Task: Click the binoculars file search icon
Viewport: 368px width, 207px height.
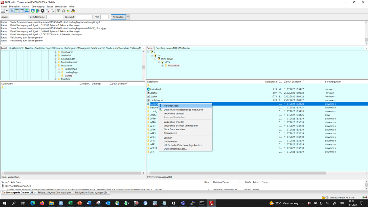Action: 73,11
